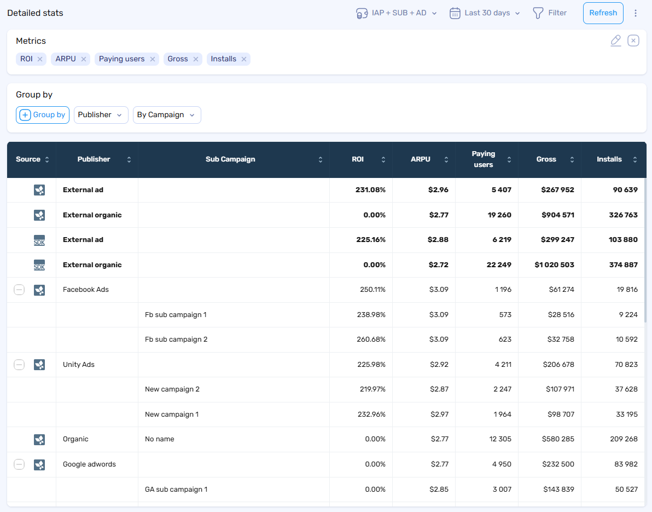Collapse the Unity Ads row
This screenshot has width=652, height=512.
pyautogui.click(x=19, y=365)
